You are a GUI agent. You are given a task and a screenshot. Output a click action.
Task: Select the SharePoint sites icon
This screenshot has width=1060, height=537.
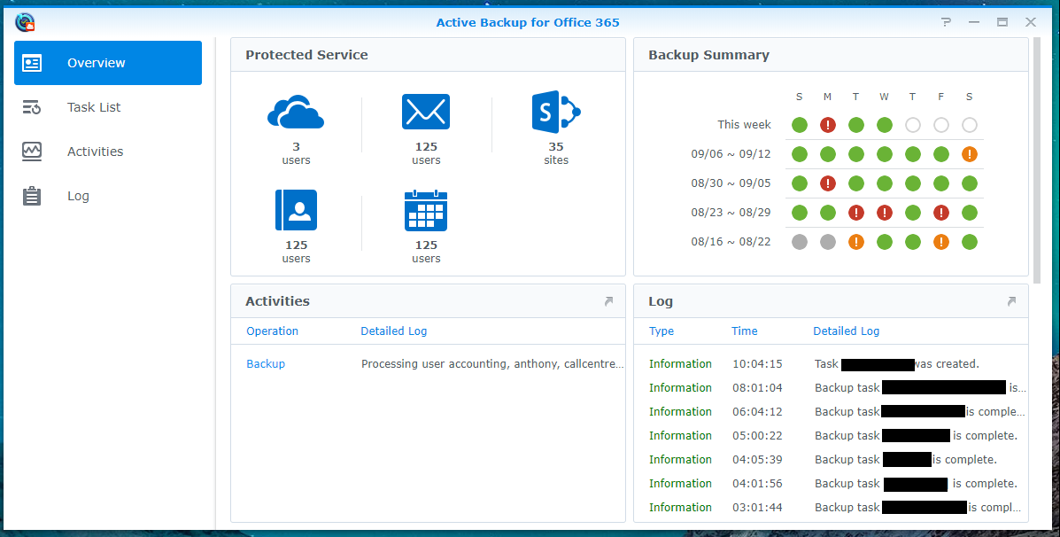coord(556,112)
